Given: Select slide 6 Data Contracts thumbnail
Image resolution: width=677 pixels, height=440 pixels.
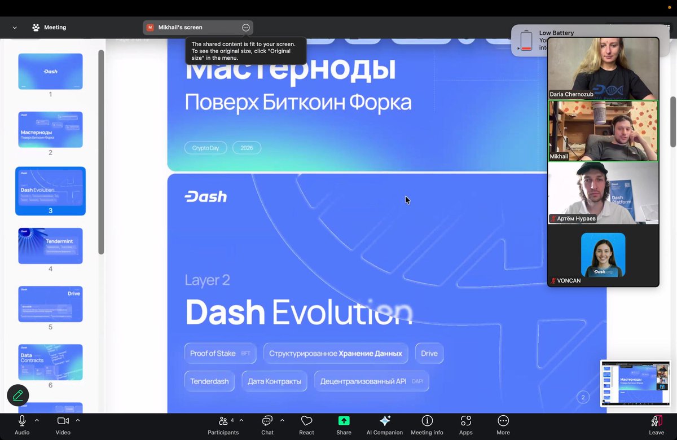Looking at the screenshot, I should tap(50, 362).
